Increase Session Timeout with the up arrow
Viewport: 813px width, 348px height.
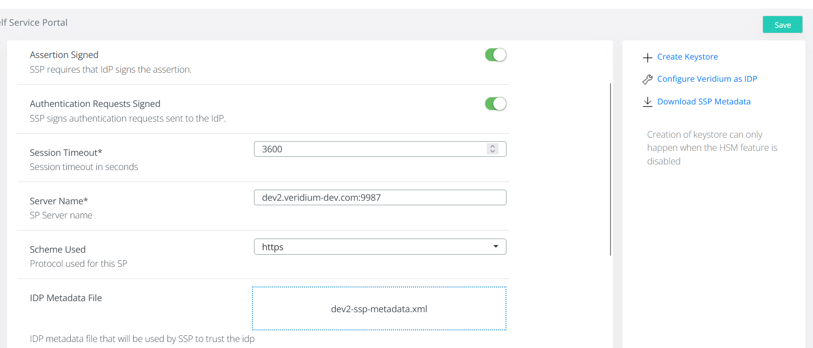click(x=492, y=146)
